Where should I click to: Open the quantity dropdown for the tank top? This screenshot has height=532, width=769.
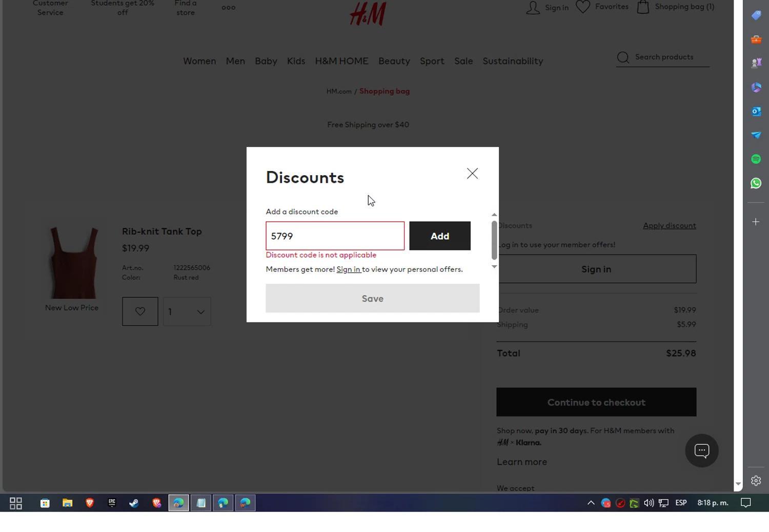coord(187,311)
